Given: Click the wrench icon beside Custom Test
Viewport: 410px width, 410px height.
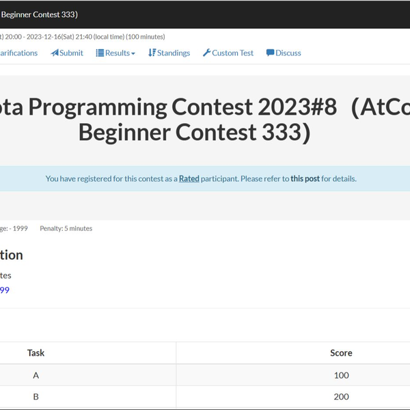Looking at the screenshot, I should coord(206,53).
